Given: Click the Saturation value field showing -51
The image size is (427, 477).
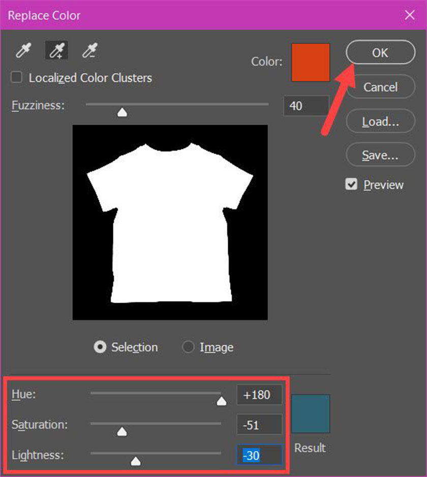Looking at the screenshot, I should coord(259,425).
